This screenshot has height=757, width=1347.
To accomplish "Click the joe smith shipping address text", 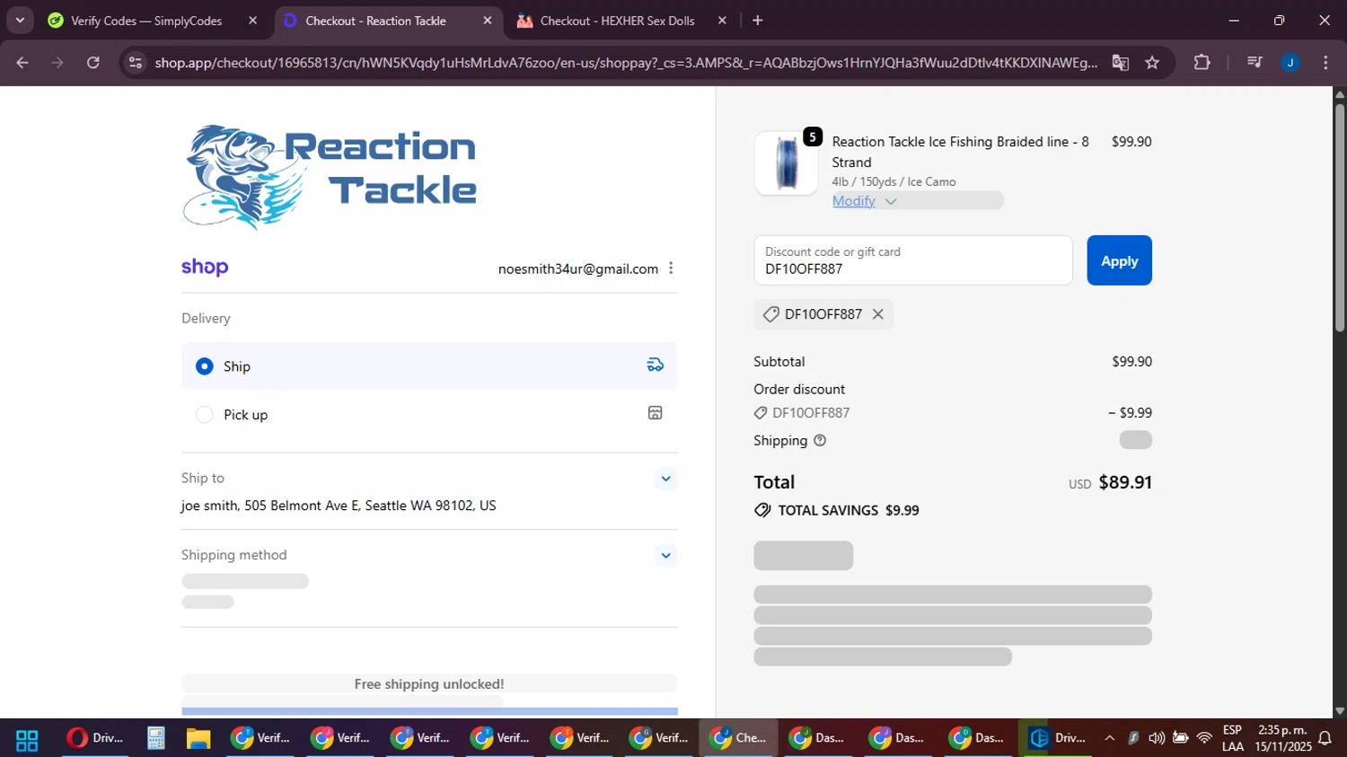I will coord(339,506).
